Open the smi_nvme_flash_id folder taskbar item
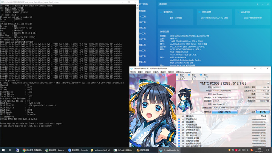The height and width of the screenshot is (153, 272). 100,150
